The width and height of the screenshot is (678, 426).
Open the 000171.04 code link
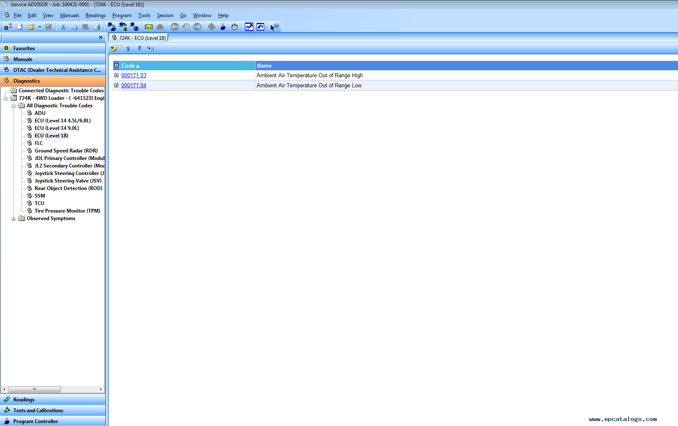134,86
